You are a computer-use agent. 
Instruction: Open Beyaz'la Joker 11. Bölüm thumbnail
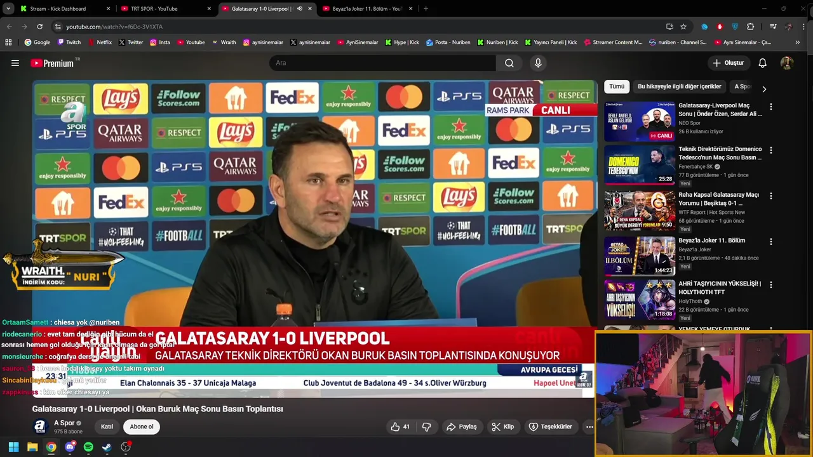(x=640, y=256)
